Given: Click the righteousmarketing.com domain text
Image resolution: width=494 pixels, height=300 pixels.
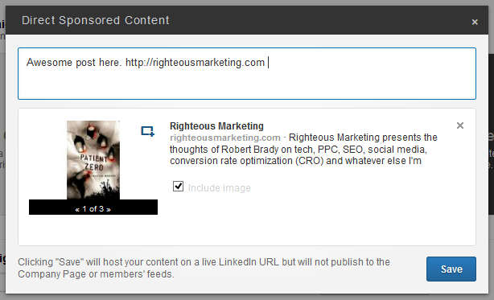Looking at the screenshot, I should 225,138.
